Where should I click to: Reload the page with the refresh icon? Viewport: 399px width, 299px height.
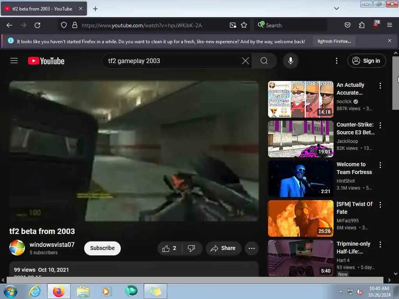[37, 25]
